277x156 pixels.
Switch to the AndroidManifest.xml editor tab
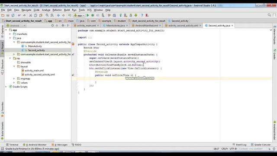[x=146, y=26]
